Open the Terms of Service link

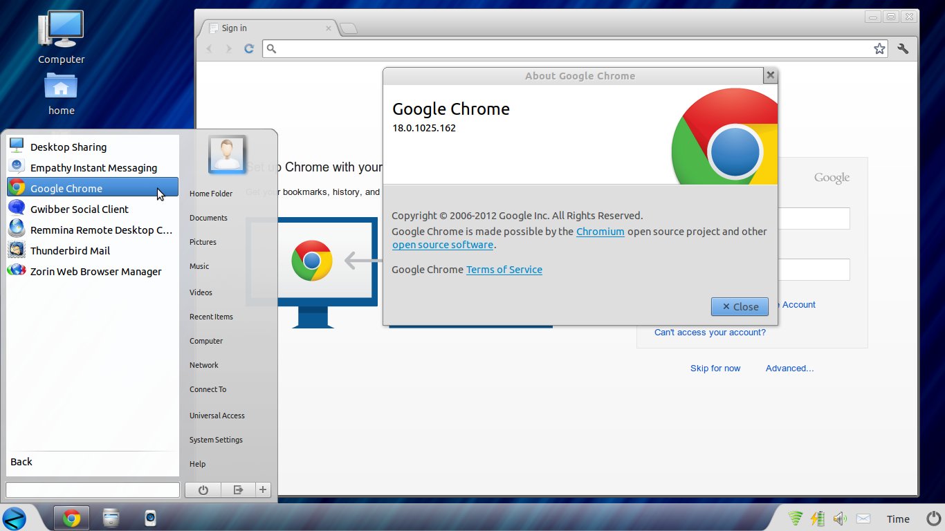click(504, 270)
